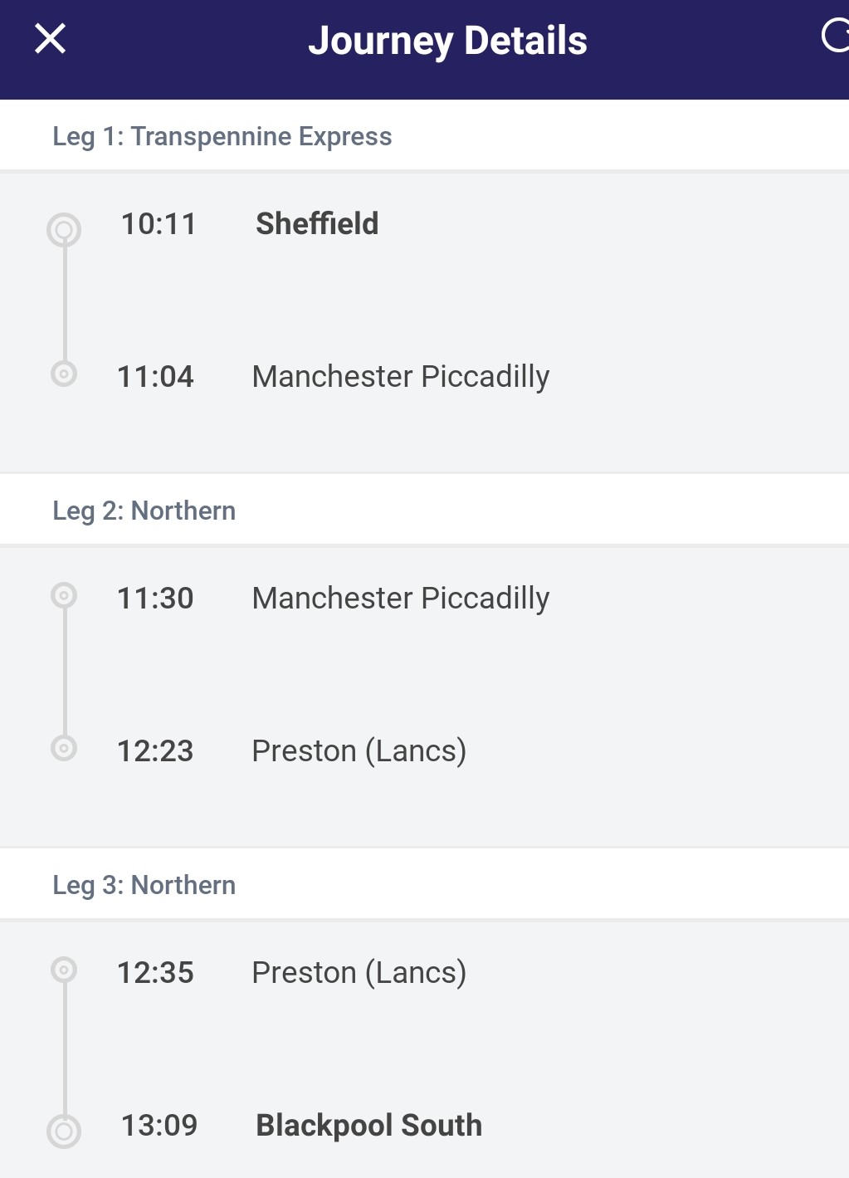Tap the Sheffield origin stop marker
849x1178 pixels.
[x=64, y=230]
